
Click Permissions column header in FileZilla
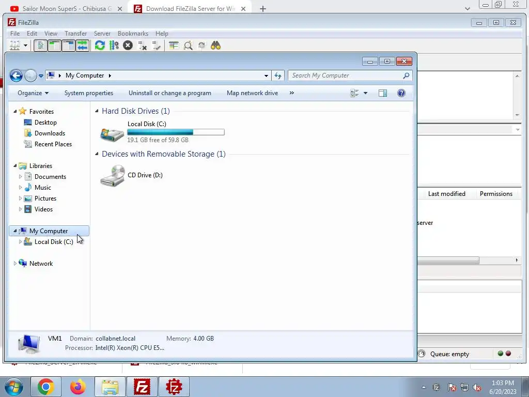[496, 194]
